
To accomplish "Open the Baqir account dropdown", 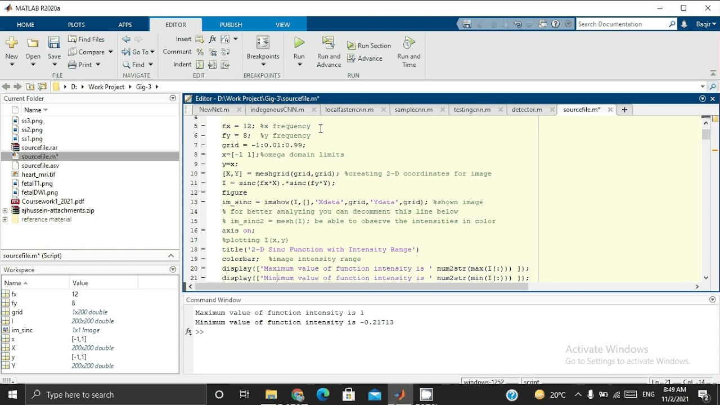I will (706, 24).
